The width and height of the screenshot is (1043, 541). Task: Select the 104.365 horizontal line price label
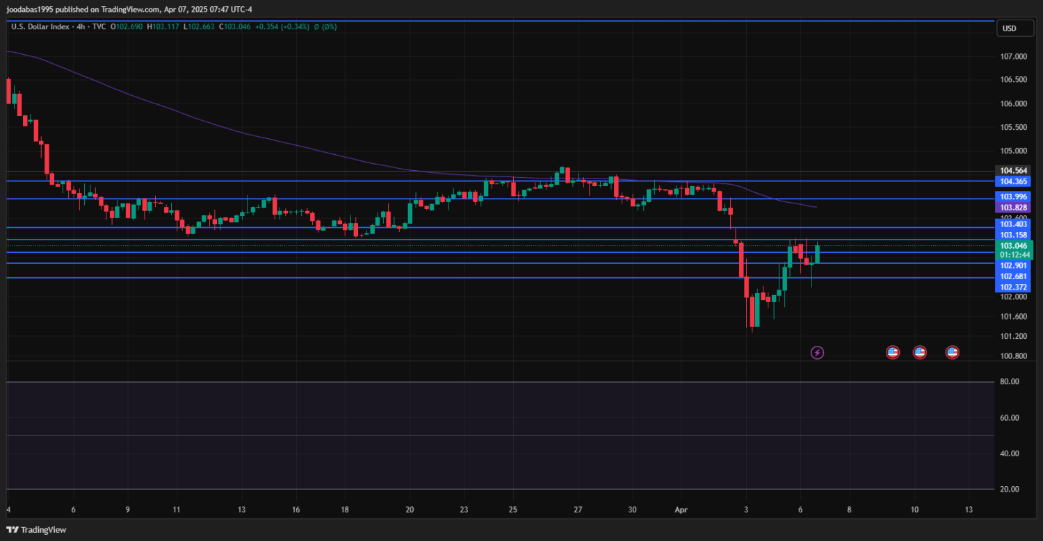click(x=1014, y=181)
